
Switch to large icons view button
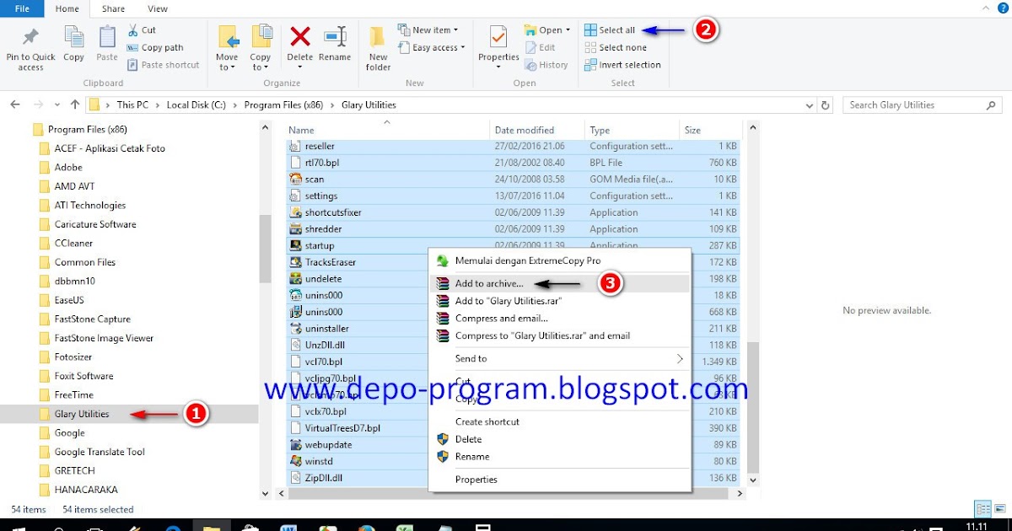1001,509
